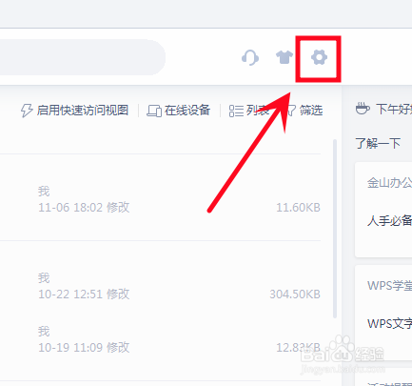Open the WPS学堂 card
The height and width of the screenshot is (386, 412).
pyautogui.click(x=383, y=313)
